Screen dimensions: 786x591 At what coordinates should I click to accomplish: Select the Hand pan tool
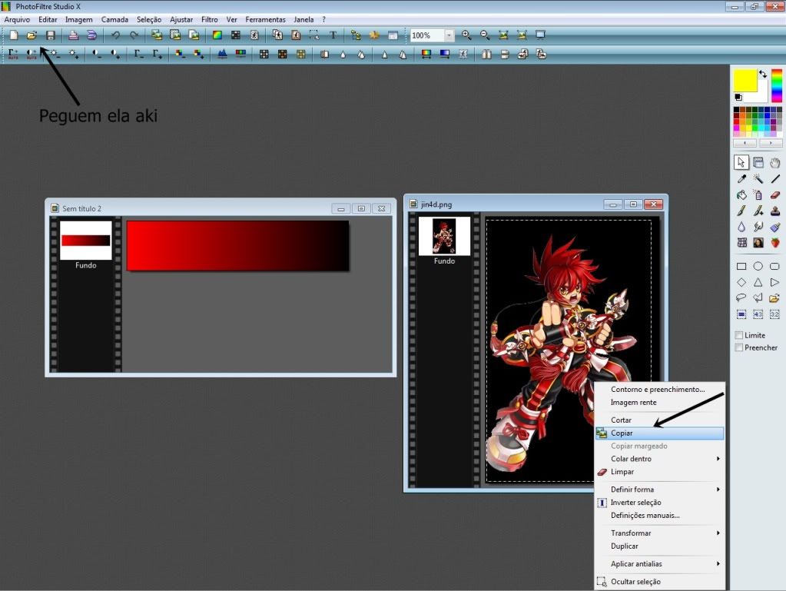coord(774,163)
